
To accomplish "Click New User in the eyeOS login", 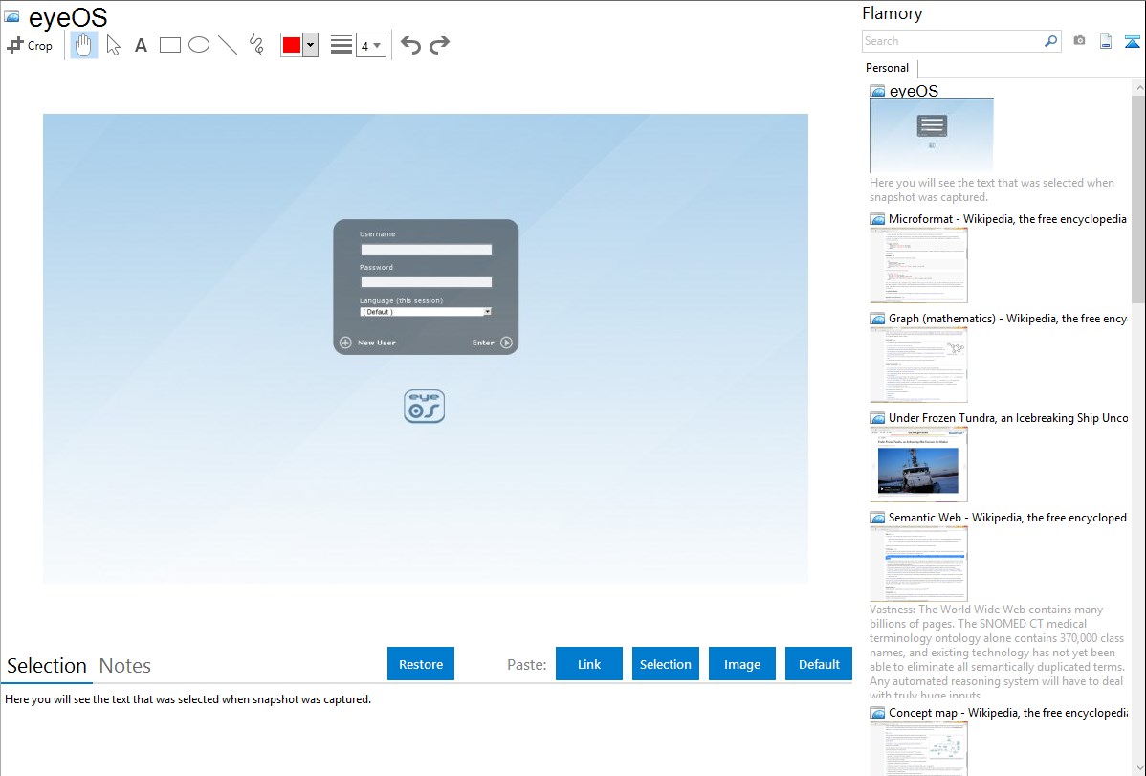I will tap(367, 343).
